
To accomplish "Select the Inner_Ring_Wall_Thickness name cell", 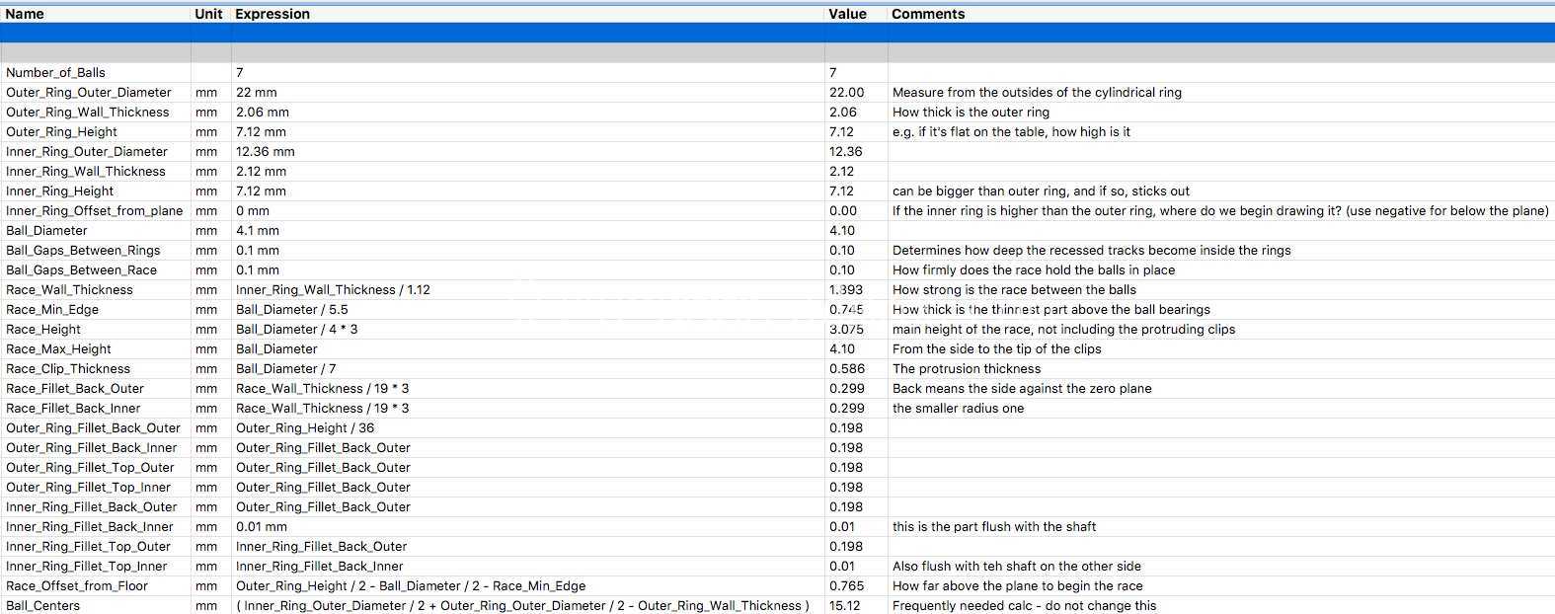I will point(86,171).
